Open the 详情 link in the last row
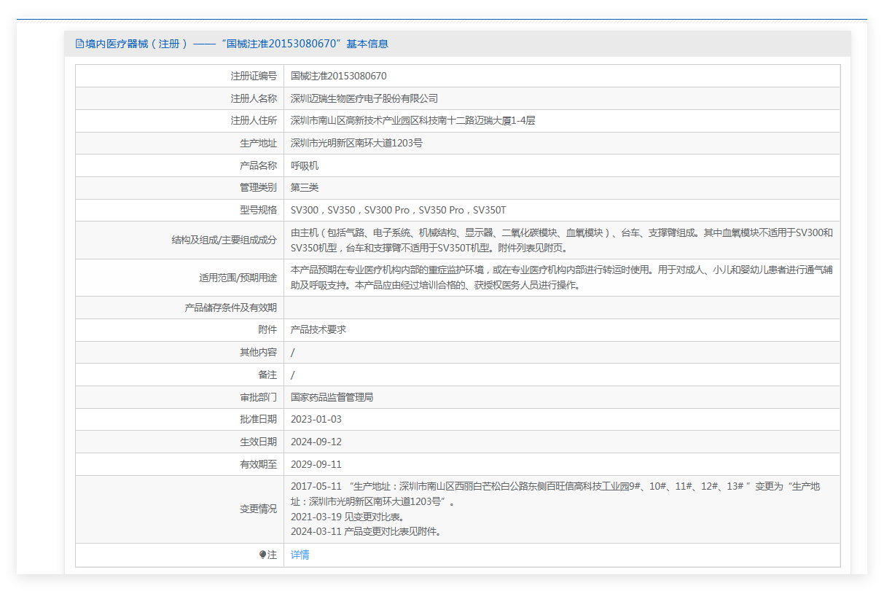Screen dimensions: 884x591 pyautogui.click(x=300, y=555)
